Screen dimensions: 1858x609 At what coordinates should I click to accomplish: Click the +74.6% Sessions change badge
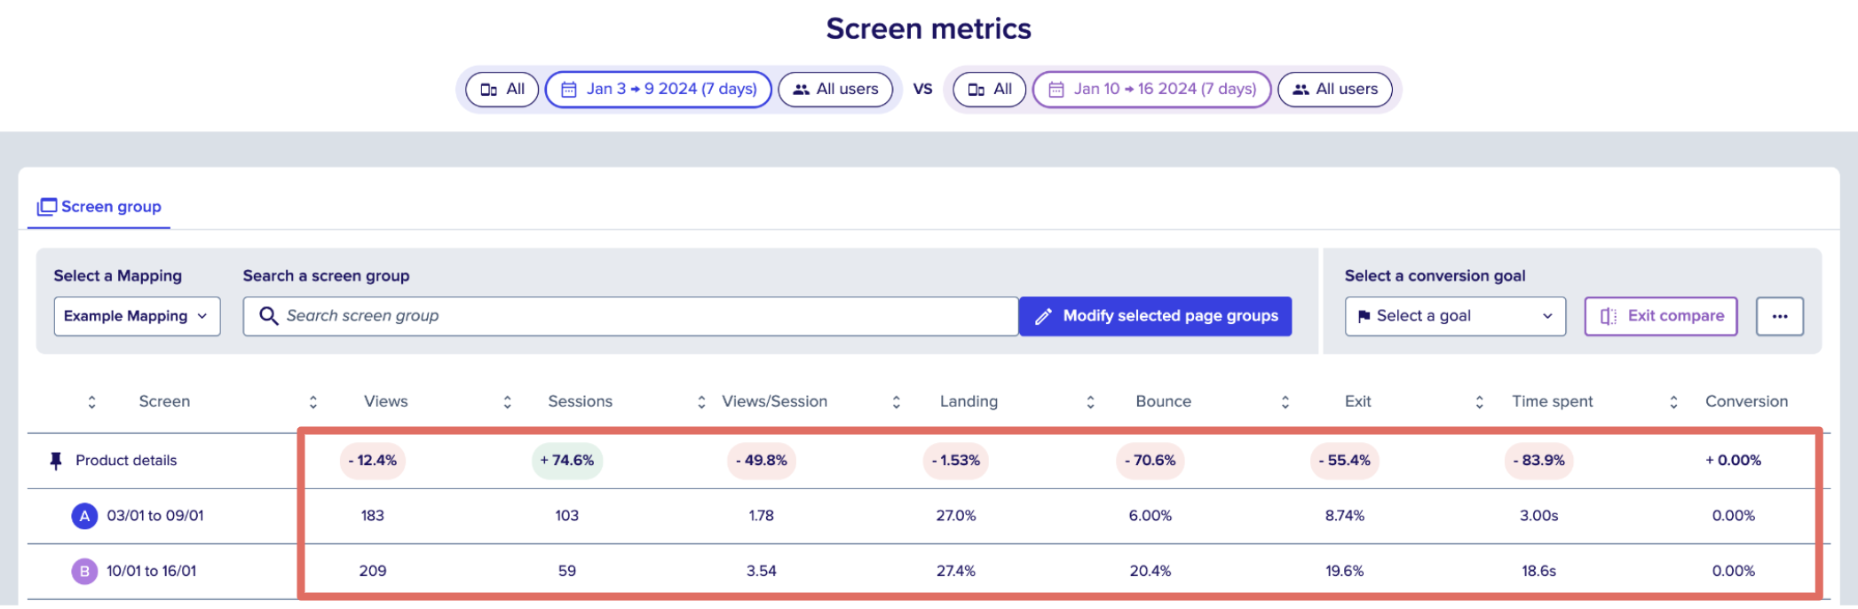click(567, 461)
